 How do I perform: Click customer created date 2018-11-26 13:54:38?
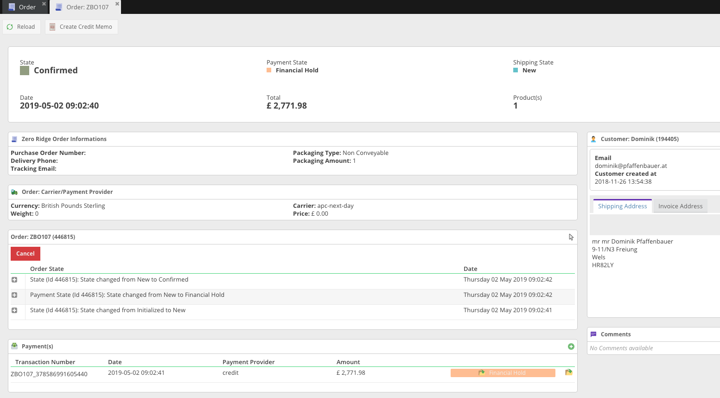[623, 182]
